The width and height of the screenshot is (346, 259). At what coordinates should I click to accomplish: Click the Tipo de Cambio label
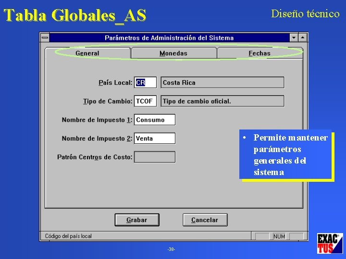click(108, 101)
